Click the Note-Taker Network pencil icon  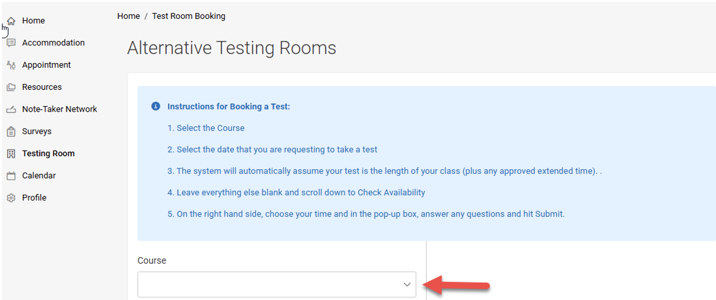pyautogui.click(x=11, y=109)
